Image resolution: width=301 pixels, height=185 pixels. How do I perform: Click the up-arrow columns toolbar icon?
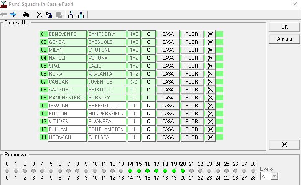(x=81, y=15)
